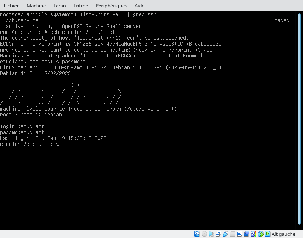Open the Machine menu
The height and width of the screenshot is (238, 303).
36,6
